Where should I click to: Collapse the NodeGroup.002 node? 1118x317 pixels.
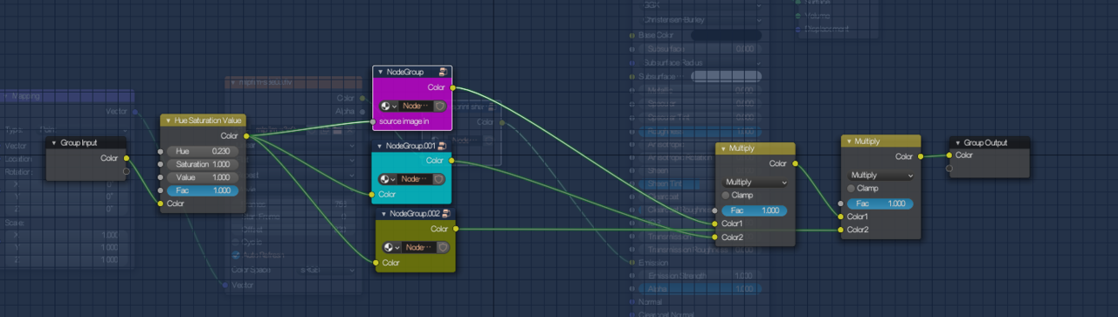(x=383, y=214)
